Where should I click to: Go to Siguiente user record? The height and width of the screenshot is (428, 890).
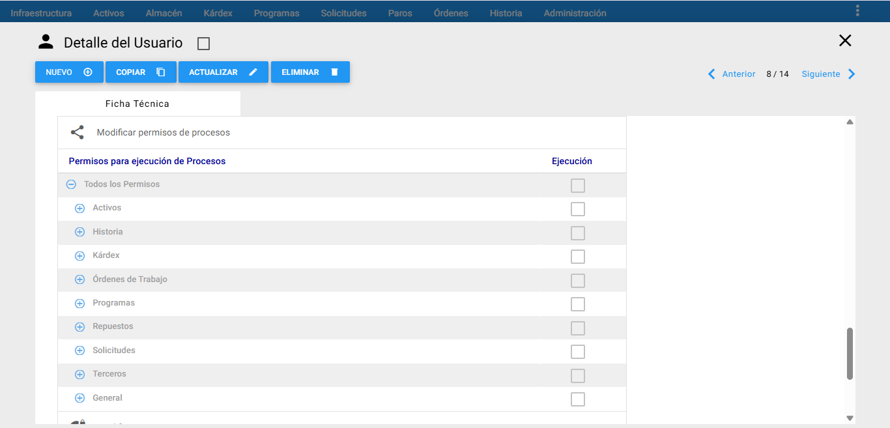pos(821,74)
